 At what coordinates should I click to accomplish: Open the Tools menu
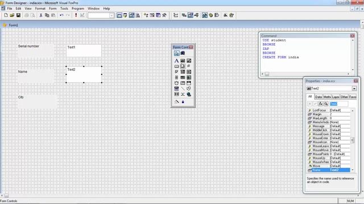[64, 8]
